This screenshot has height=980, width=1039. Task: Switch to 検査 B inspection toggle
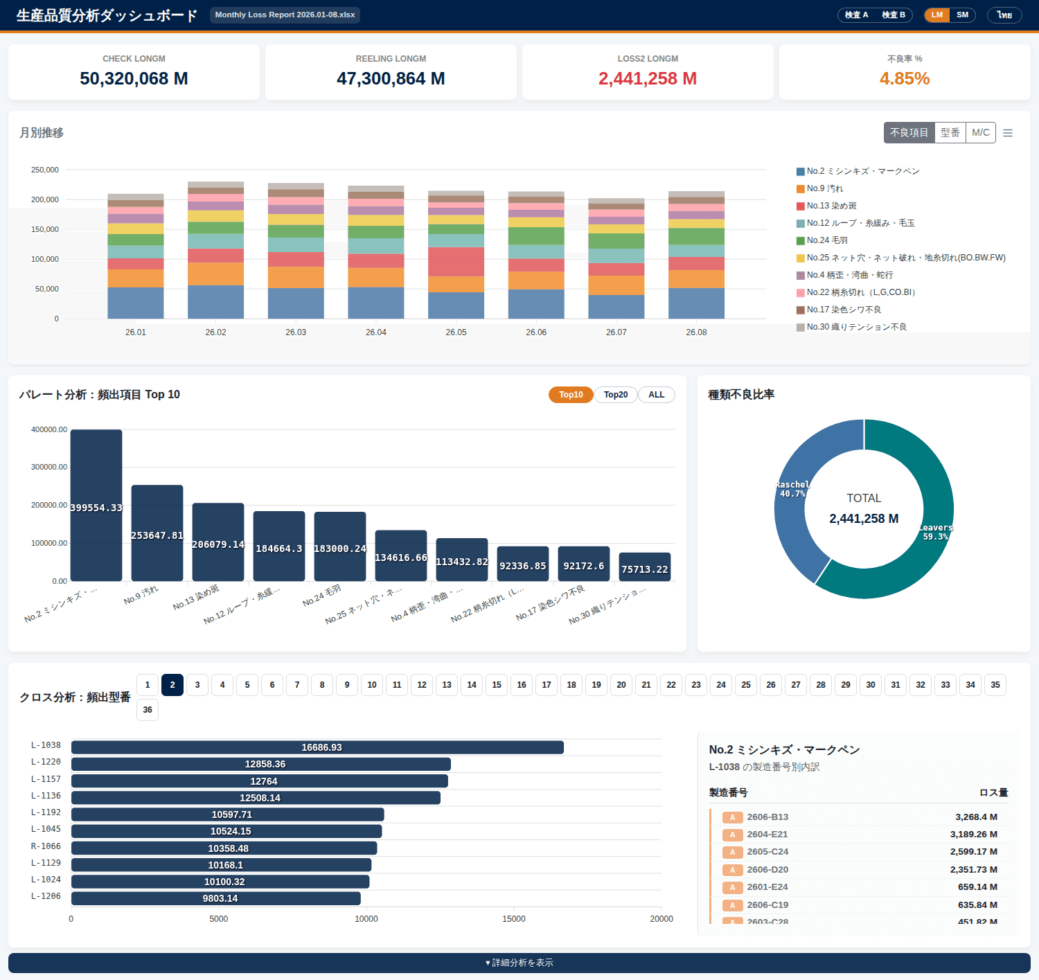tap(894, 15)
